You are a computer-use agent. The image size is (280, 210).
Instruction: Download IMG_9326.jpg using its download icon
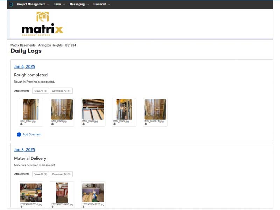pos(52,124)
